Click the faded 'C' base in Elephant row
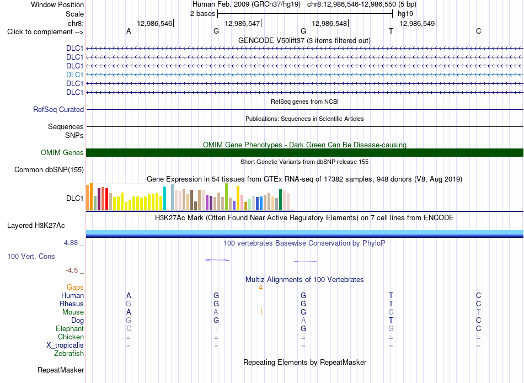 pyautogui.click(x=129, y=329)
